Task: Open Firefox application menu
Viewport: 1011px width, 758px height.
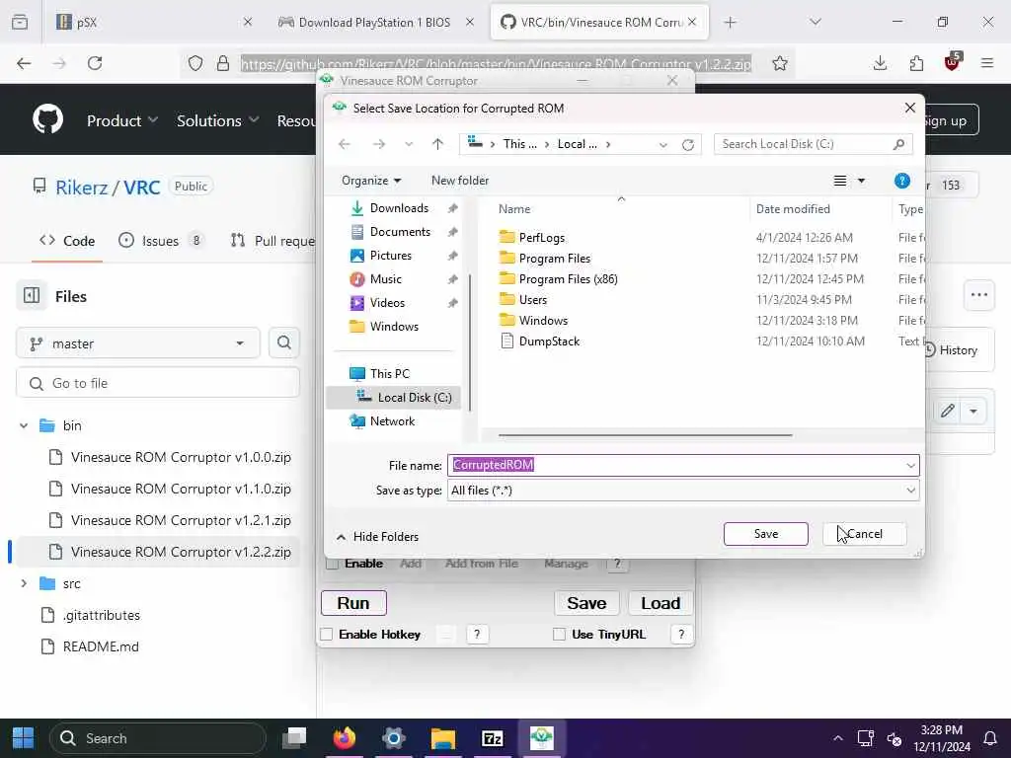Action: tap(987, 63)
